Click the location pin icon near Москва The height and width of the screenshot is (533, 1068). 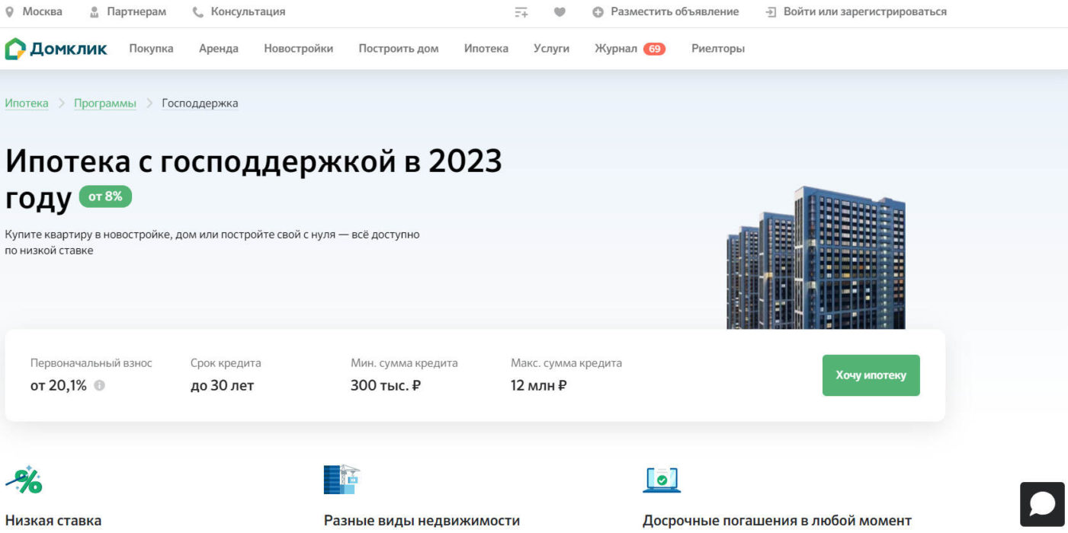[x=10, y=11]
